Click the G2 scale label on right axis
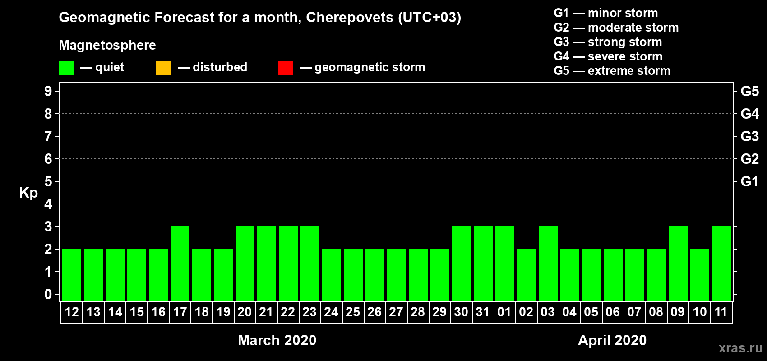The image size is (767, 361). tap(750, 159)
